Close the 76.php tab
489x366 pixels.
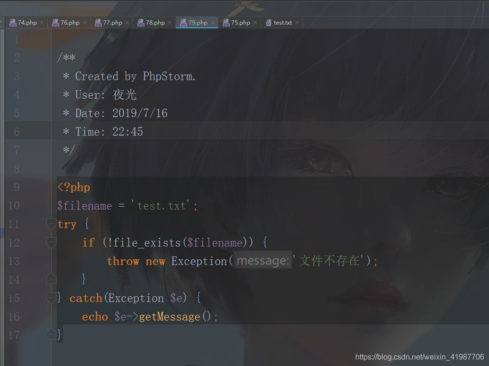coord(84,22)
